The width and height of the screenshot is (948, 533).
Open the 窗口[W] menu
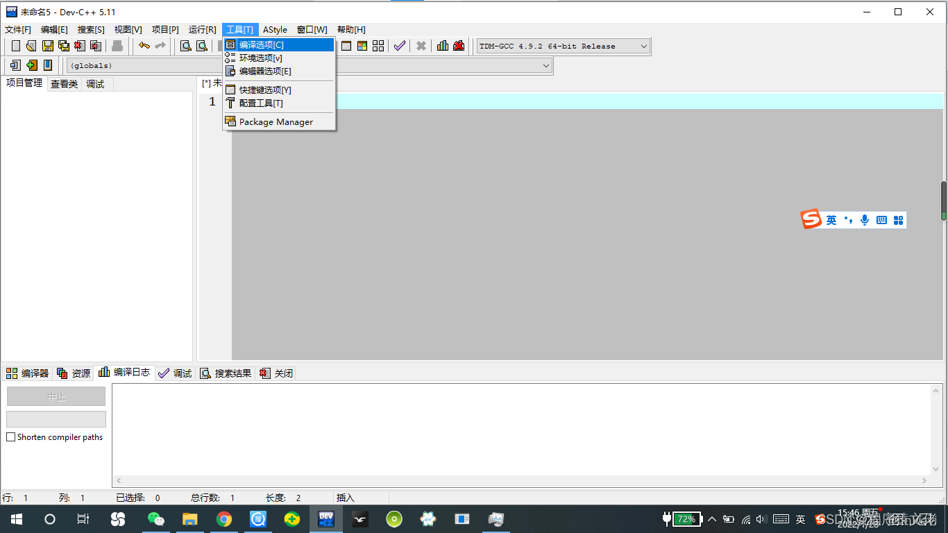[312, 29]
